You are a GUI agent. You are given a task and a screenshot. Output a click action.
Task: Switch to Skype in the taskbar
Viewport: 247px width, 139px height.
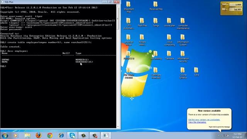(72, 136)
